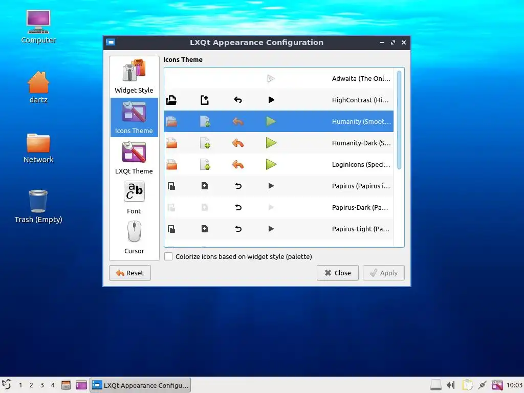This screenshot has height=393, width=524.
Task: Click the Adwaita play preview icon
Action: (x=271, y=78)
